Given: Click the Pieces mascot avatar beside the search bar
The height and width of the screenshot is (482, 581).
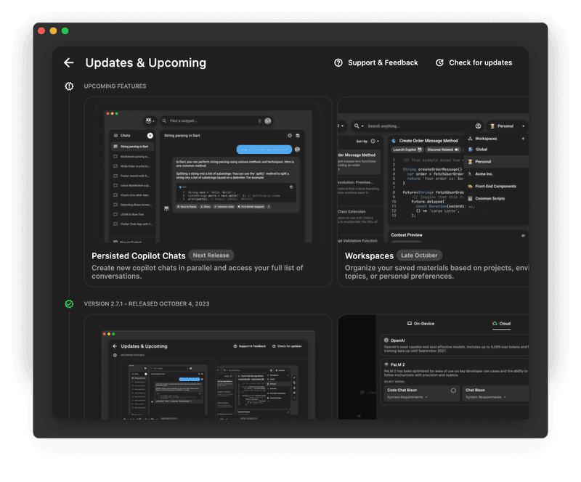Looking at the screenshot, I should (x=147, y=120).
